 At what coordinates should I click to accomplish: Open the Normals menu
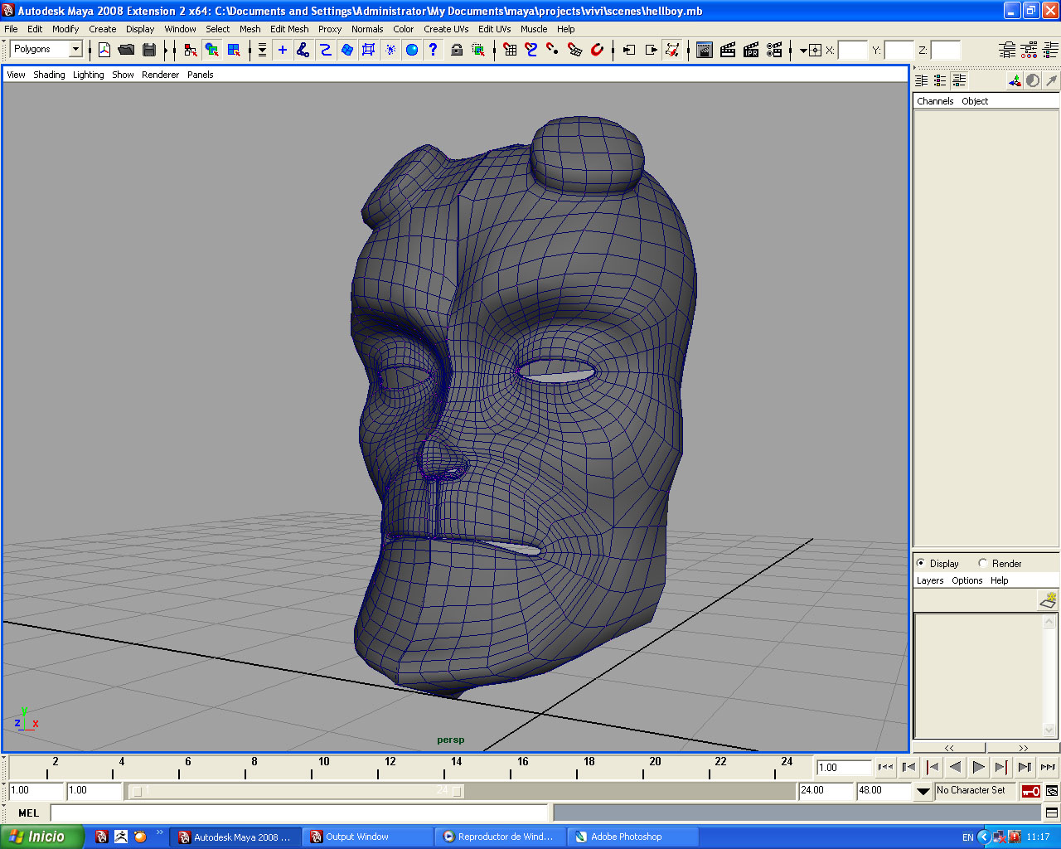tap(367, 29)
